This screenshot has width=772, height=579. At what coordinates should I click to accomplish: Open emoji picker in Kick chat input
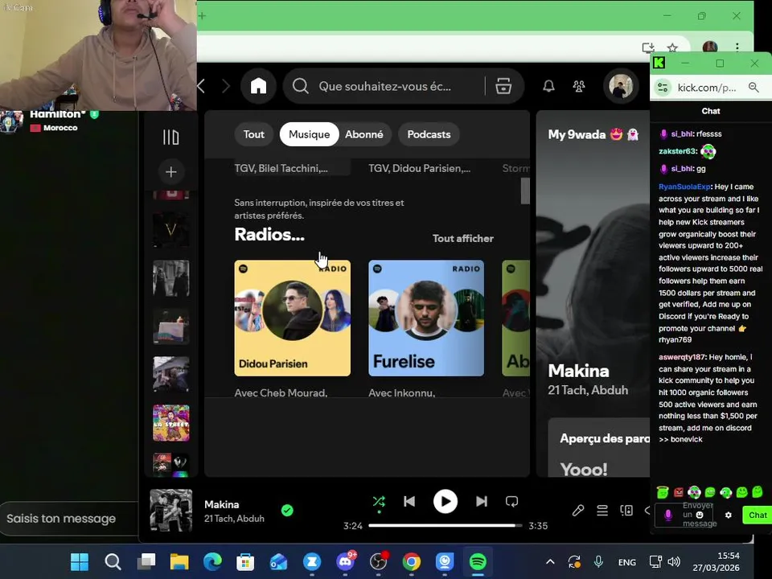click(x=700, y=515)
